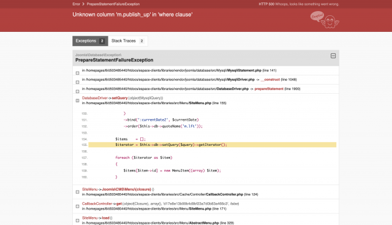The width and height of the screenshot is (392, 225).
Task: Expand the DatabaseDriver.php prepareStatement trace
Action: (78, 91)
